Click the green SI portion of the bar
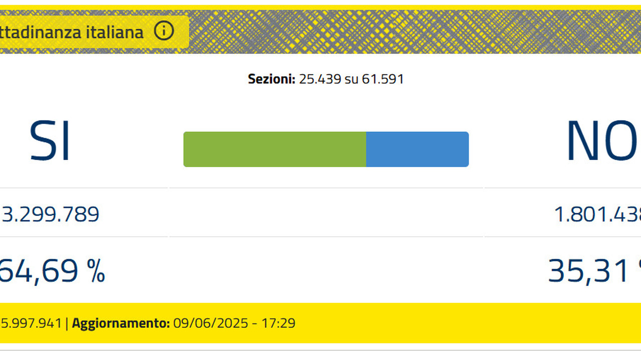This screenshot has height=351, width=641. click(x=275, y=149)
